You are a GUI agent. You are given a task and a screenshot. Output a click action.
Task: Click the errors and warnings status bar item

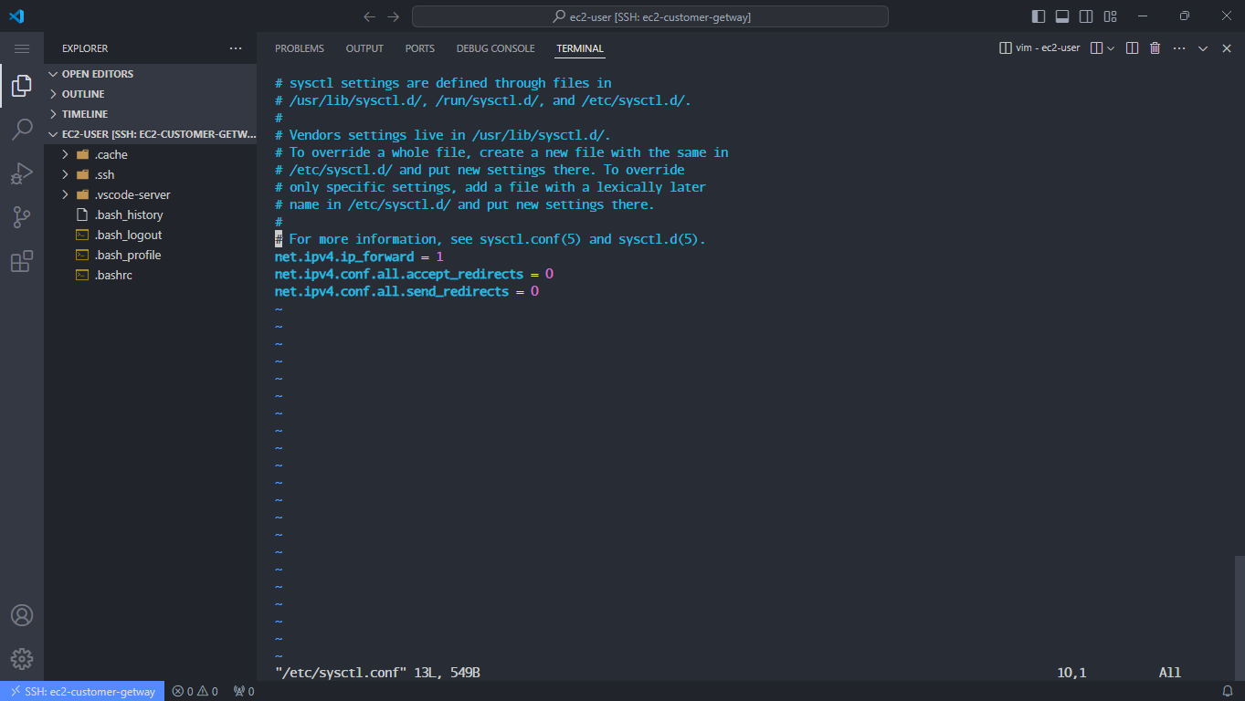click(x=194, y=691)
